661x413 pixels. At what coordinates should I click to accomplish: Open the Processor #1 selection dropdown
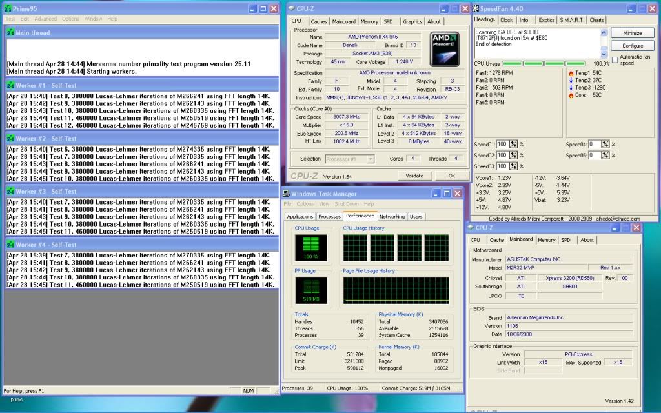tap(350, 159)
